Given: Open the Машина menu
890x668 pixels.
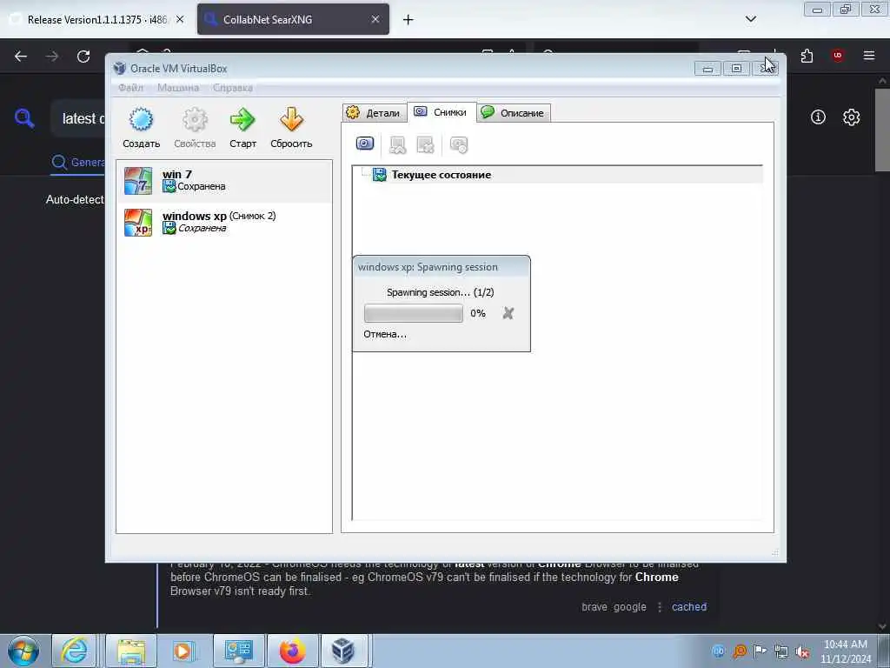Looking at the screenshot, I should click(x=178, y=88).
